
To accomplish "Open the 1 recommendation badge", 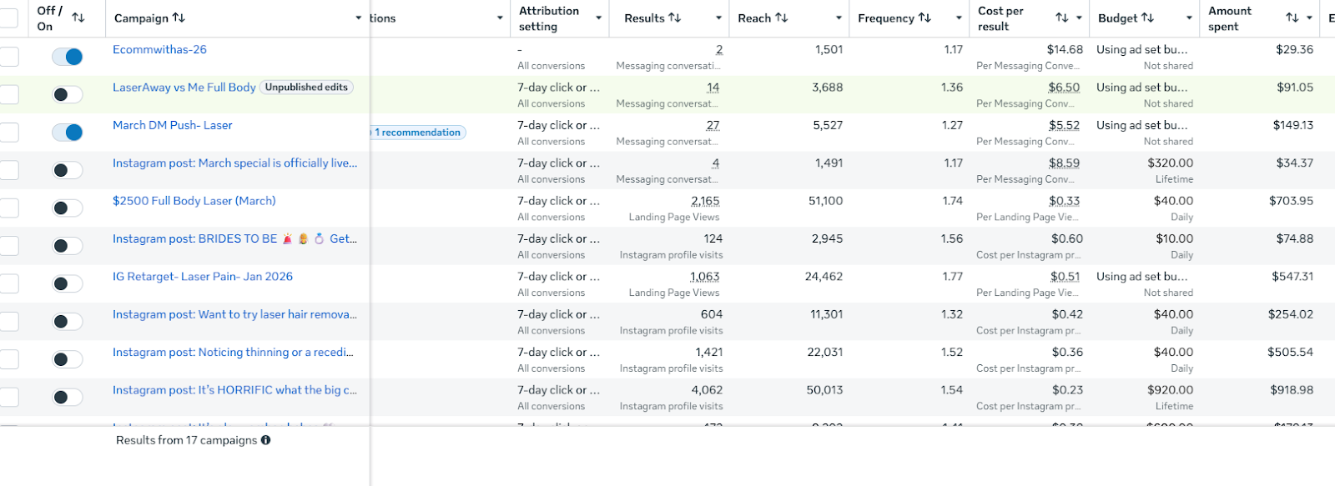I will click(x=418, y=133).
